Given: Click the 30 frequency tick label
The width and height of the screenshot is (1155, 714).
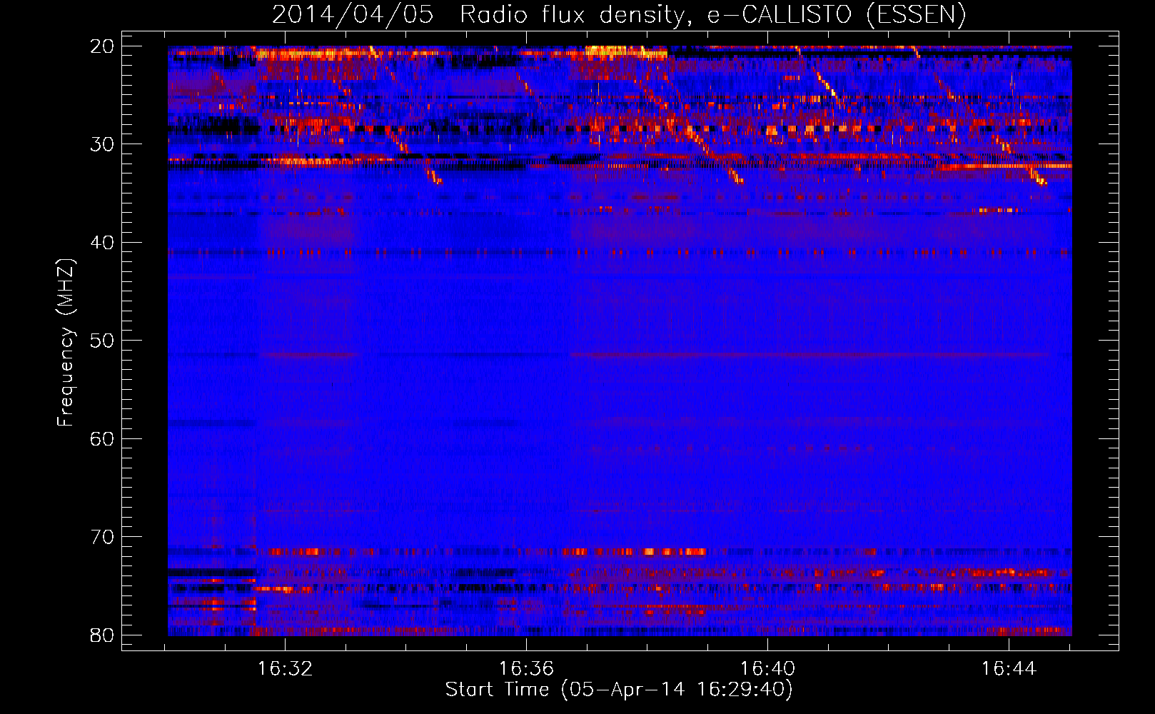Looking at the screenshot, I should pyautogui.click(x=102, y=144).
